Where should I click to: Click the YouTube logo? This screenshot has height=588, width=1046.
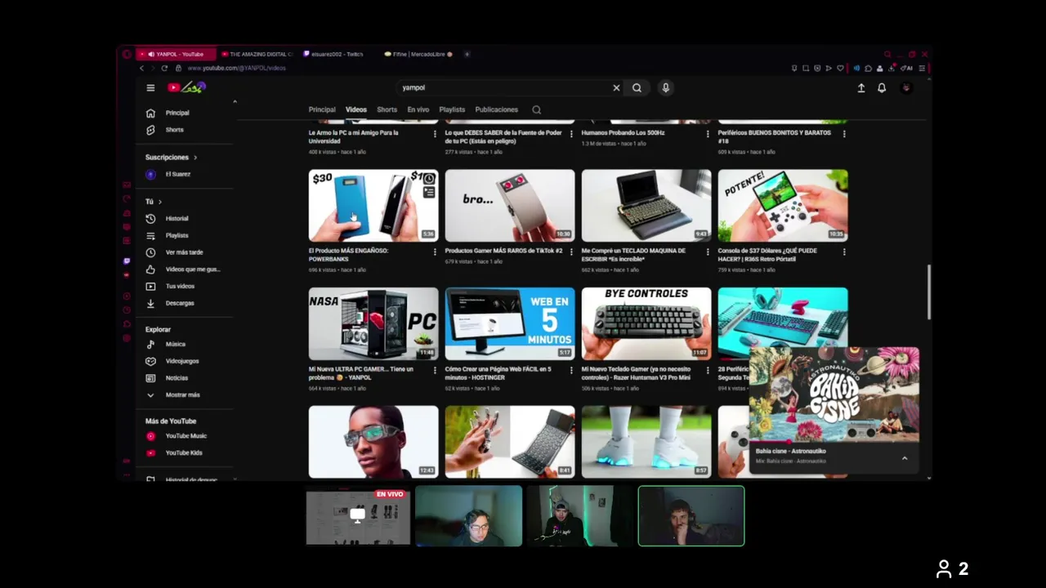(x=186, y=87)
